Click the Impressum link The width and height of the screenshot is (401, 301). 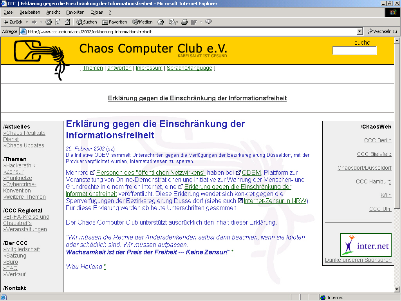(149, 68)
